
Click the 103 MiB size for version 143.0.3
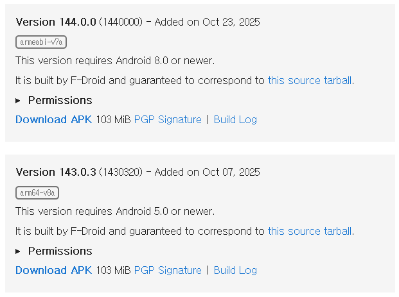[113, 270]
